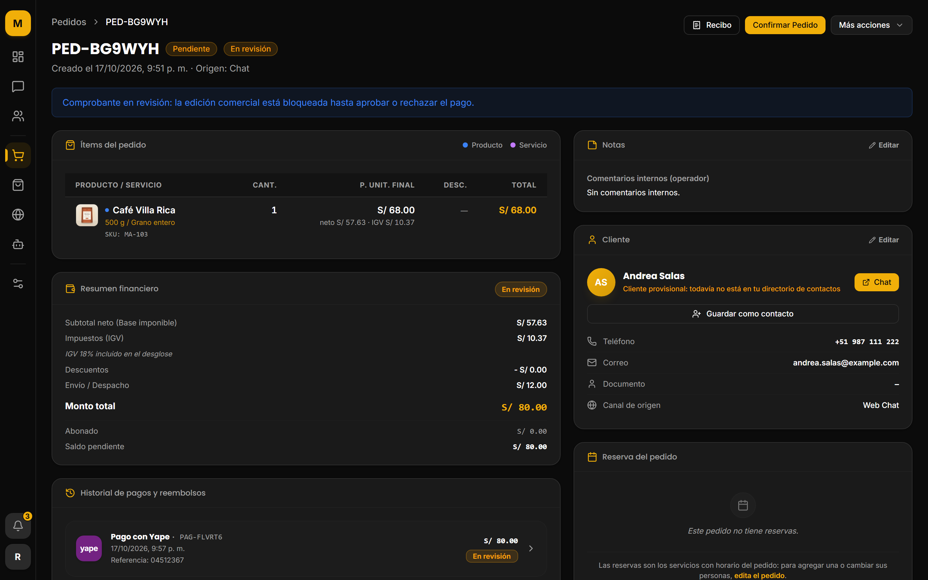Open the R user avatar menu
928x580 pixels.
(18, 556)
